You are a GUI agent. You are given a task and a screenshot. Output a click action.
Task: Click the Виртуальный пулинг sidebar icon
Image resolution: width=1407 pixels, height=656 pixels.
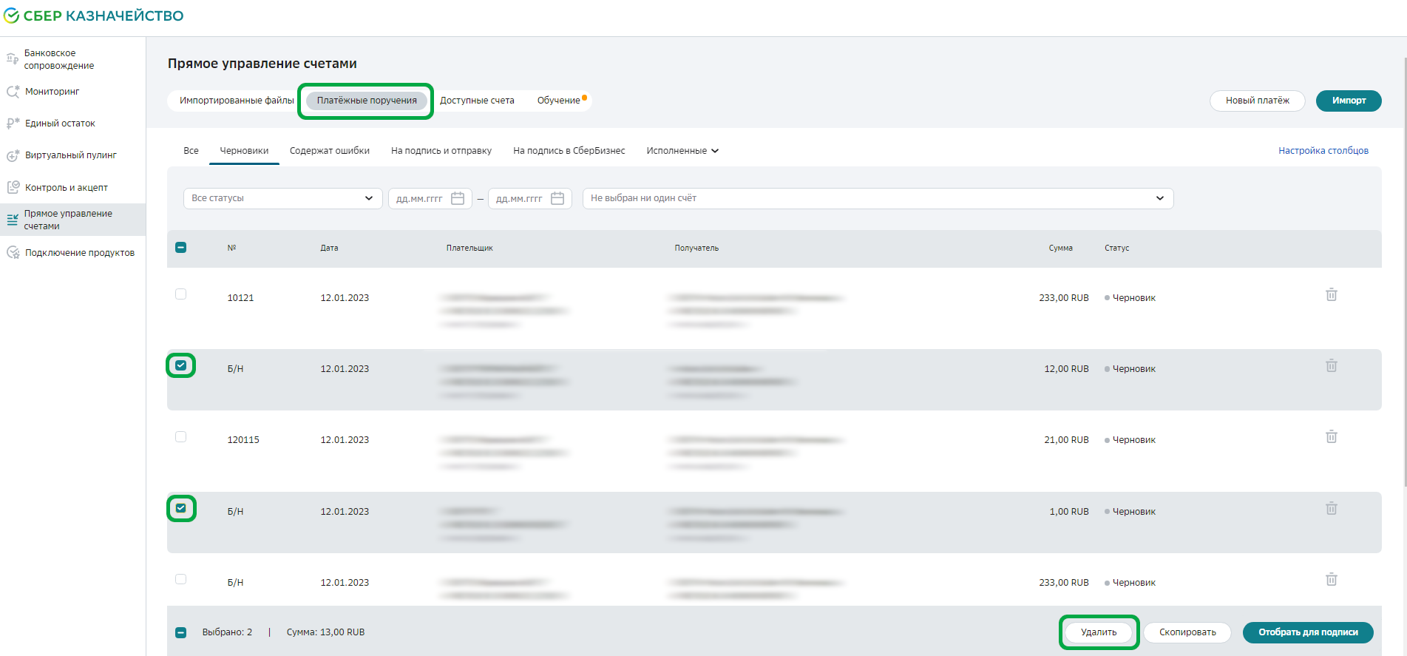pyautogui.click(x=13, y=155)
